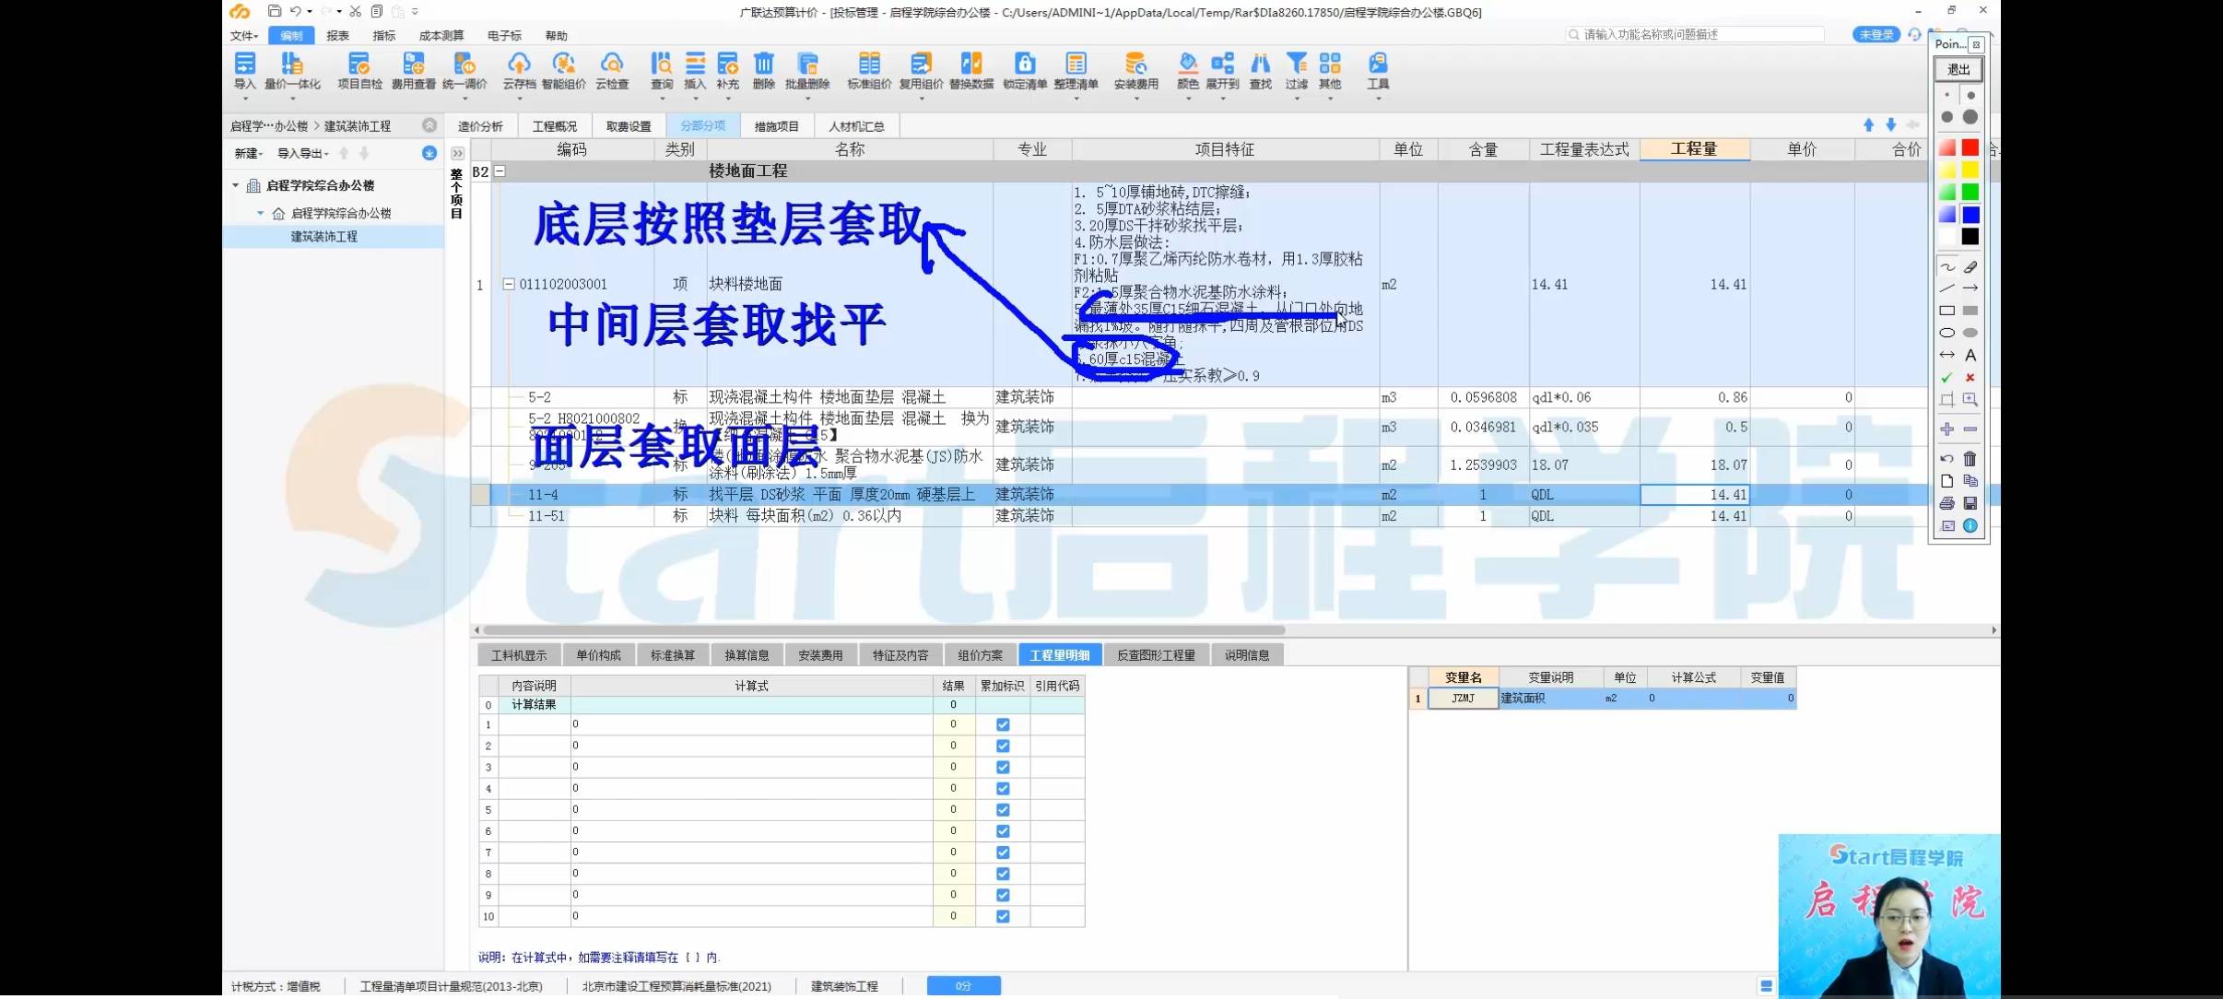Screen dimensions: 2223x999
Task: Toggle 累加标识 checkbox in row 1
Action: coord(1003,724)
